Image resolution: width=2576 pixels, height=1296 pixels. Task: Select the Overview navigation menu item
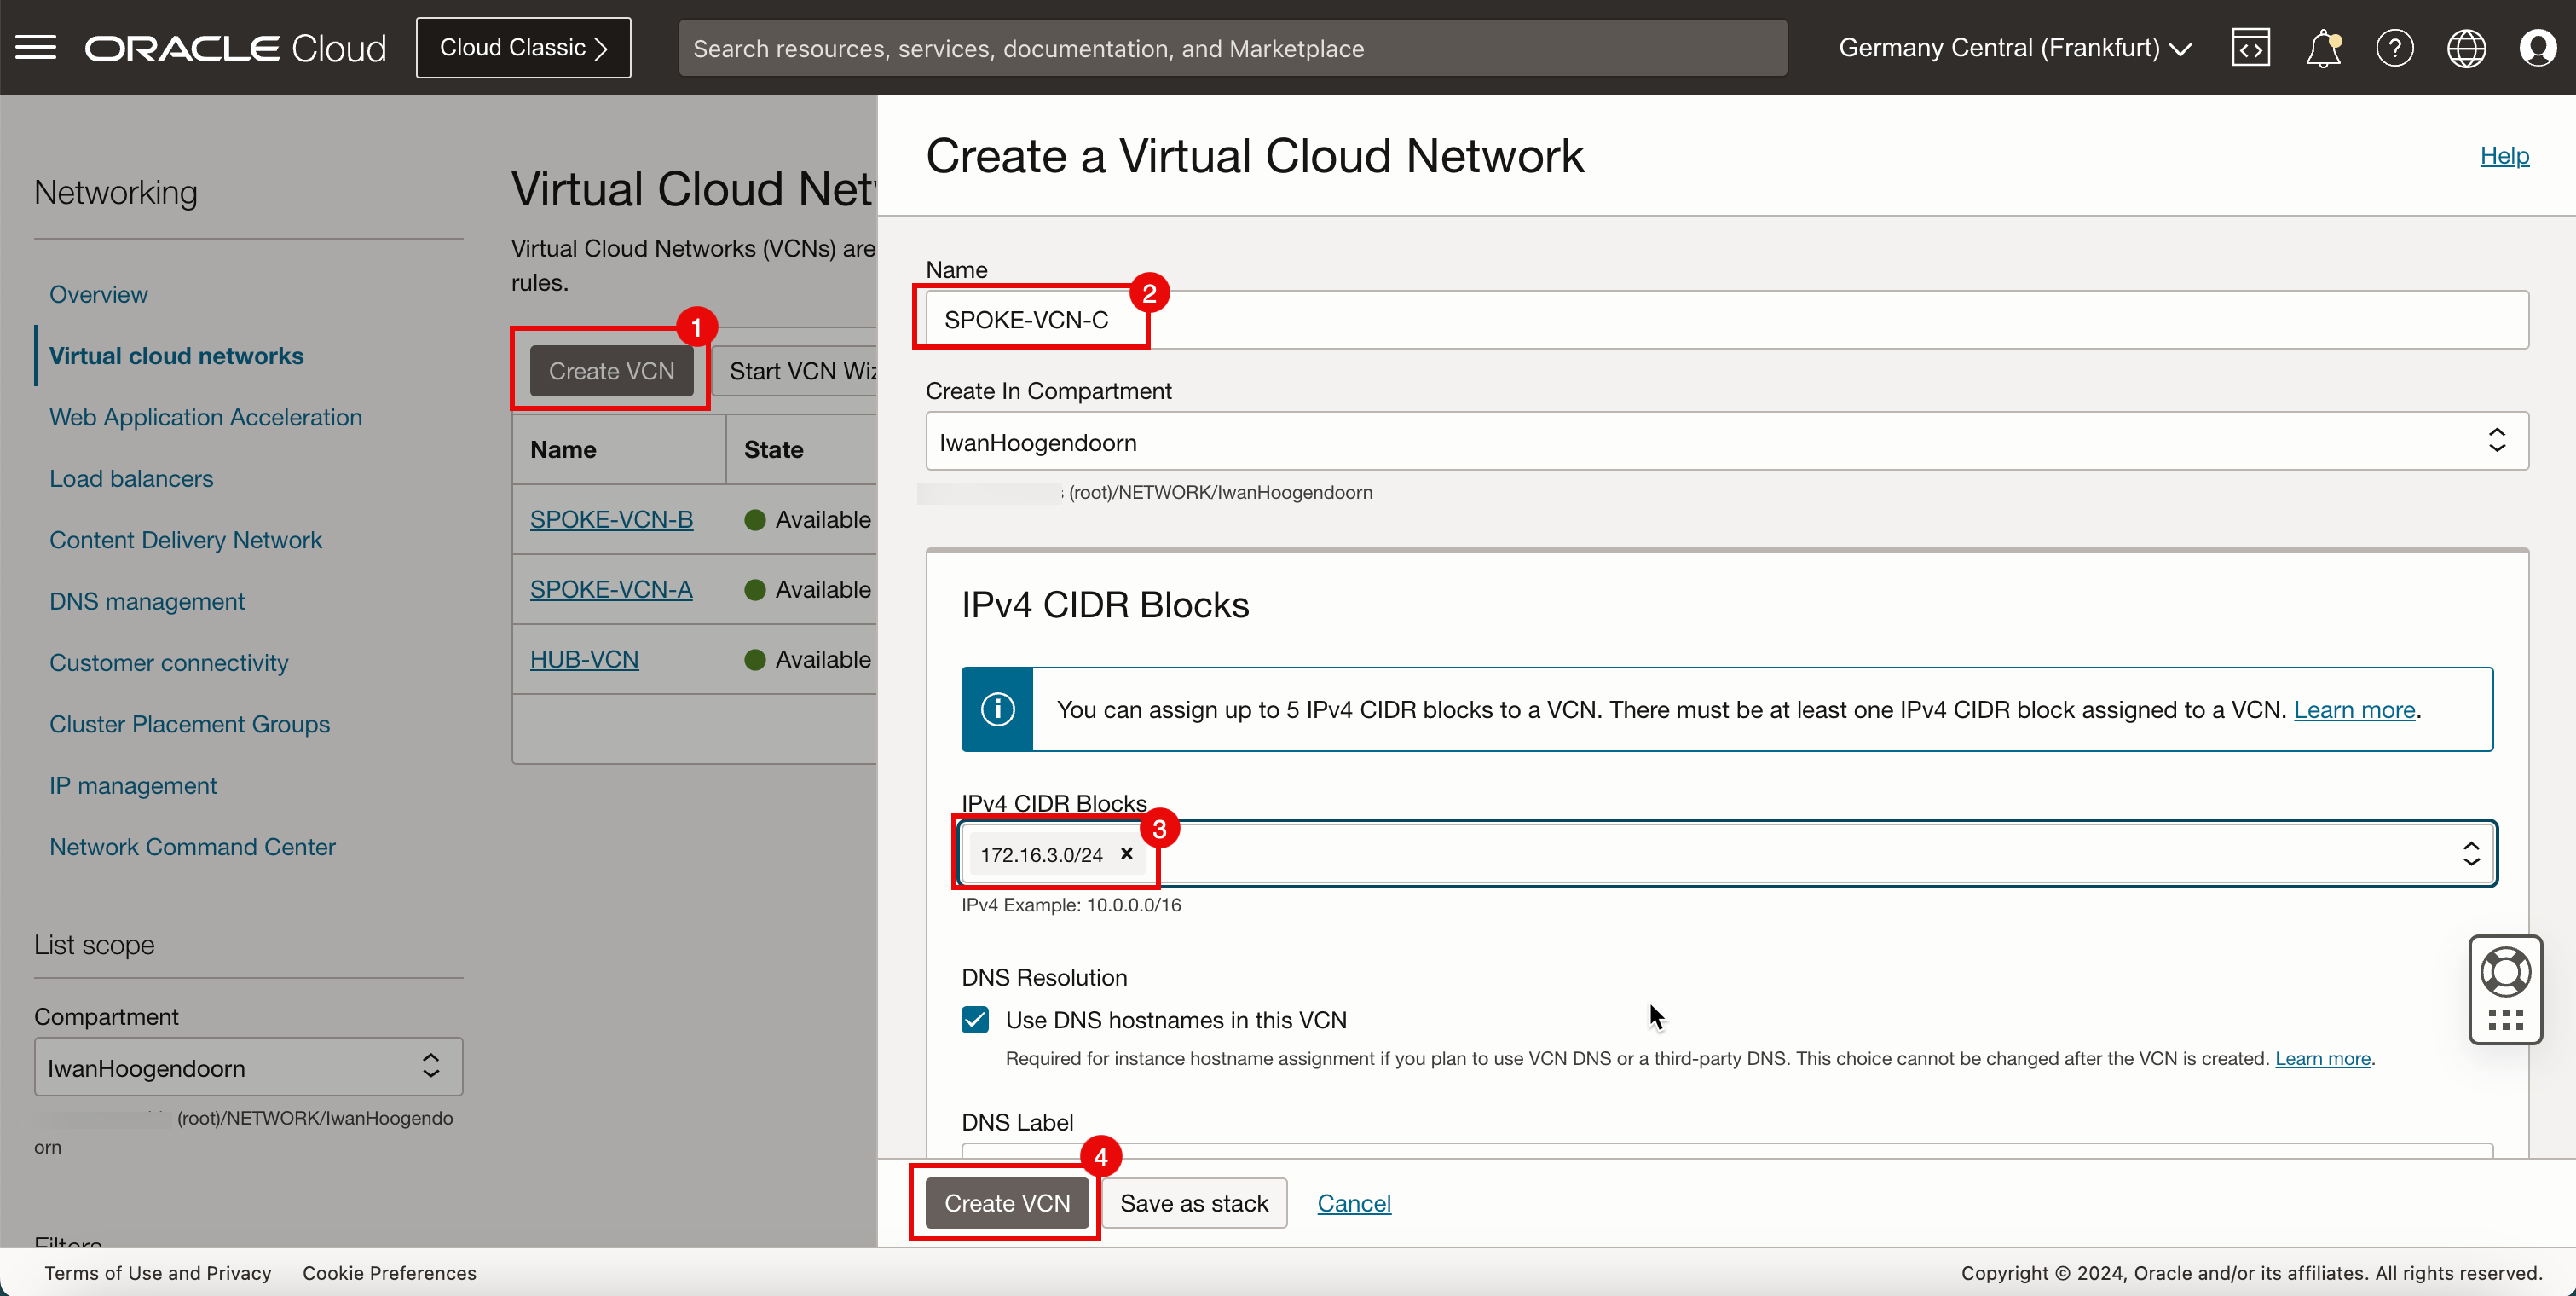[99, 292]
